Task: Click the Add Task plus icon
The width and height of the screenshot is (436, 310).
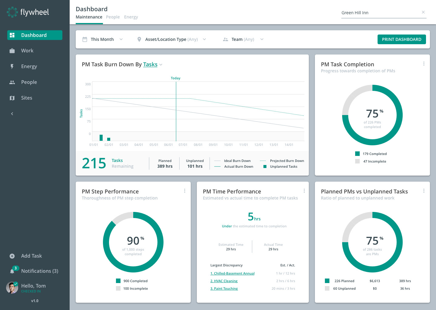Action: 12,256
